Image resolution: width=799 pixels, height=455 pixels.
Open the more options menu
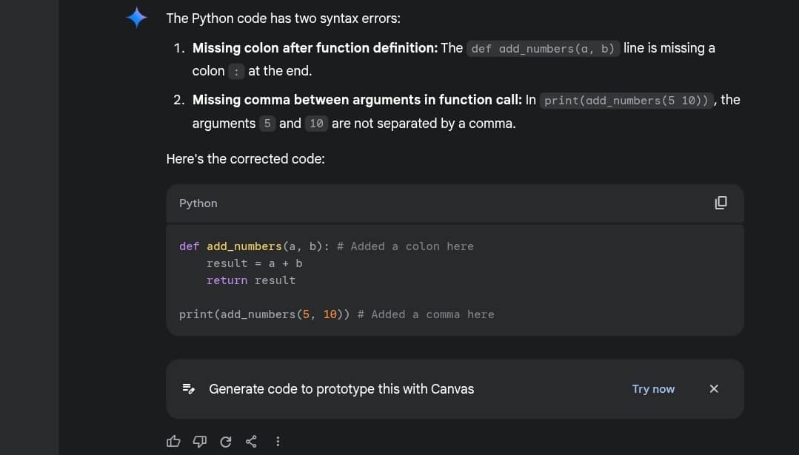pos(278,441)
